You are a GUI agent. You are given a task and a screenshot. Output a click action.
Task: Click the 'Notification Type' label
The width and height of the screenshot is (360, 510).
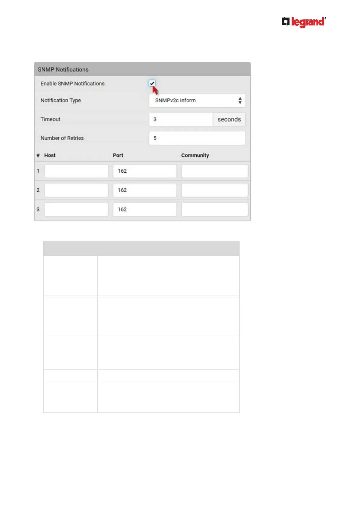point(61,101)
